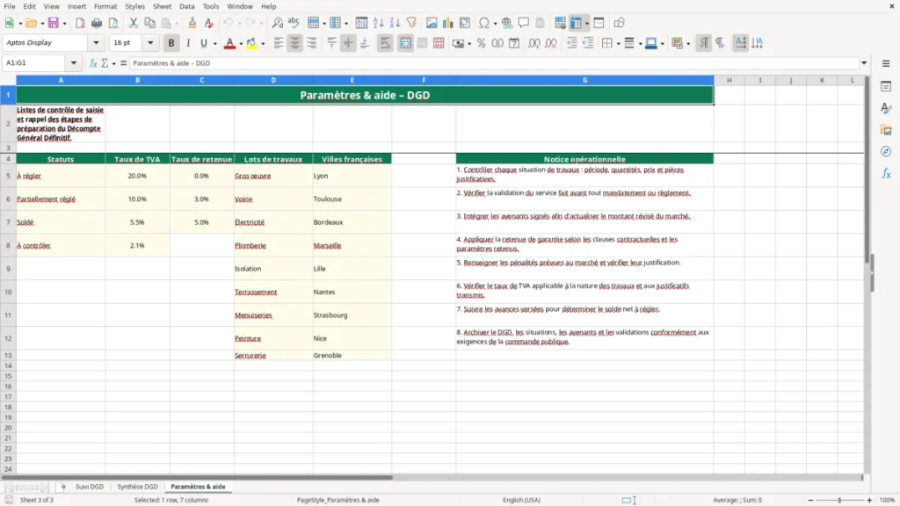The image size is (900, 506).
Task: Align cell text right
Action: (312, 43)
